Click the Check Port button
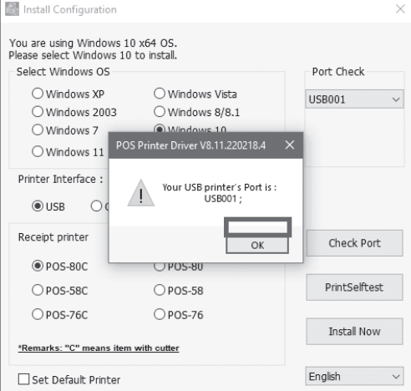Image resolution: width=411 pixels, height=391 pixels. pyautogui.click(x=354, y=243)
